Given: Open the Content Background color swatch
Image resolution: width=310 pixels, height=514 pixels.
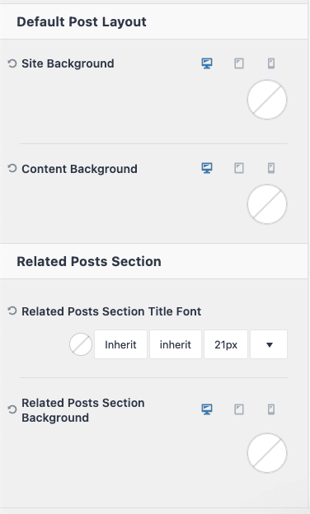Looking at the screenshot, I should pyautogui.click(x=267, y=204).
